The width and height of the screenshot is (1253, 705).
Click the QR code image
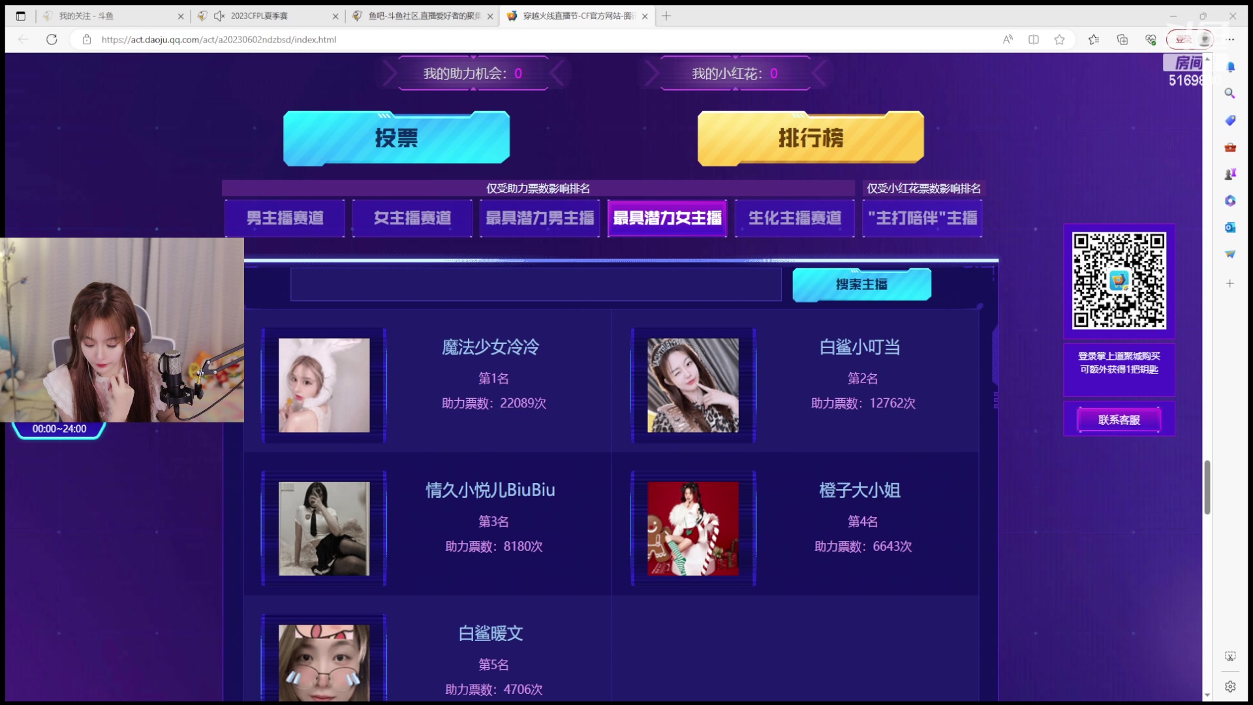pos(1119,281)
